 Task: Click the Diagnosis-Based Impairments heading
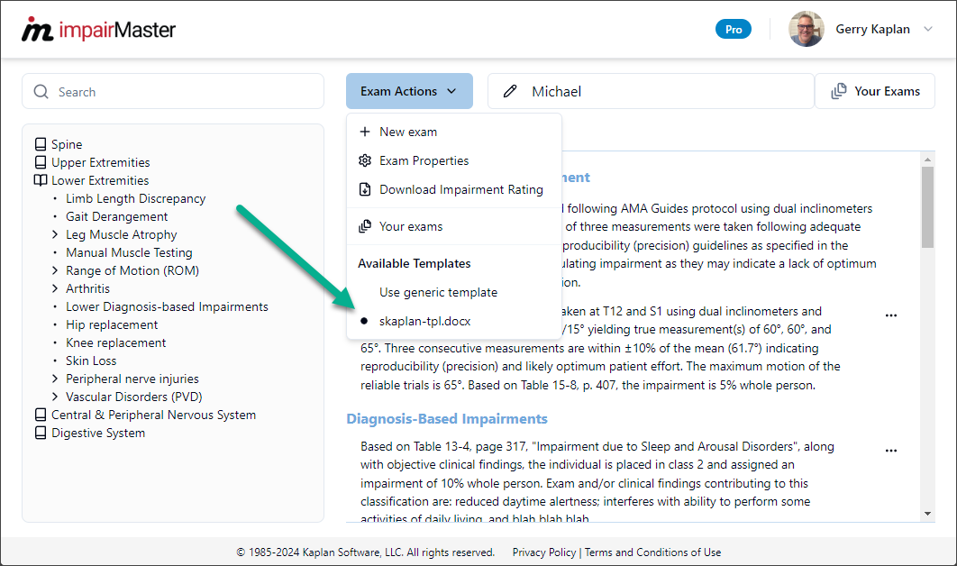click(447, 419)
